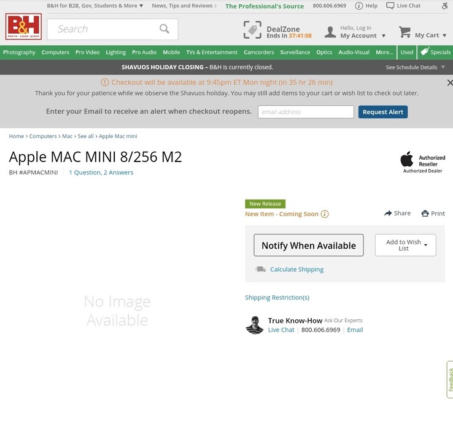Screen dimensions: 453x431
Task: Click the B&H logo
Action: coord(23,26)
